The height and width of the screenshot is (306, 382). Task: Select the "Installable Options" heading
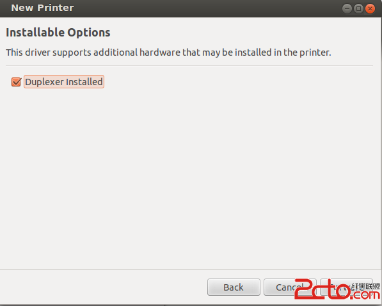tap(58, 33)
